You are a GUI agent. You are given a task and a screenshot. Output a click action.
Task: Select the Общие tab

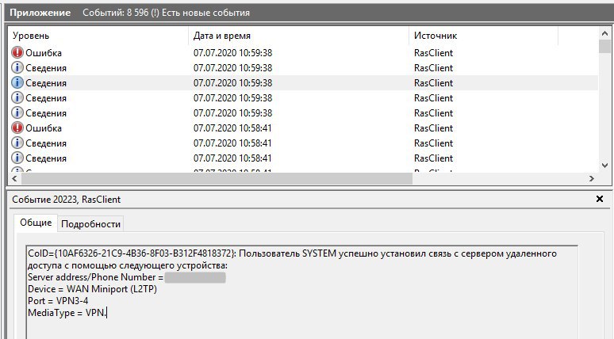click(x=36, y=223)
